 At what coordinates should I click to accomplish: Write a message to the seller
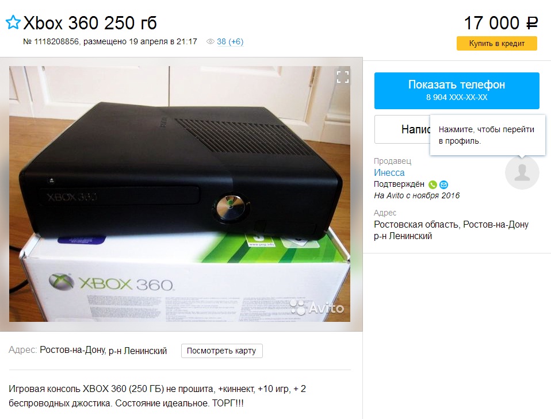pyautogui.click(x=402, y=129)
